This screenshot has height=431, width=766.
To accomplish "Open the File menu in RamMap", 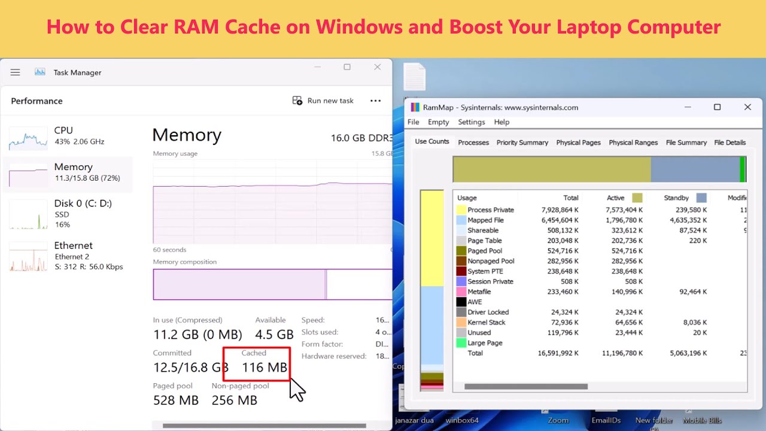I will 414,122.
